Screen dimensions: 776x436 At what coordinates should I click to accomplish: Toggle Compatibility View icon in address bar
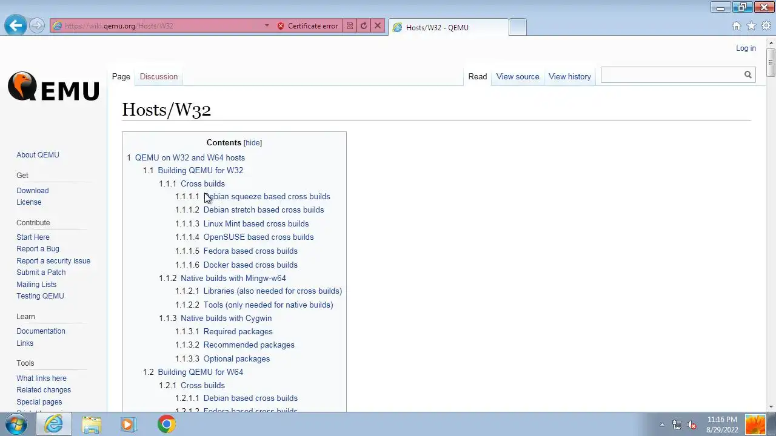(350, 26)
